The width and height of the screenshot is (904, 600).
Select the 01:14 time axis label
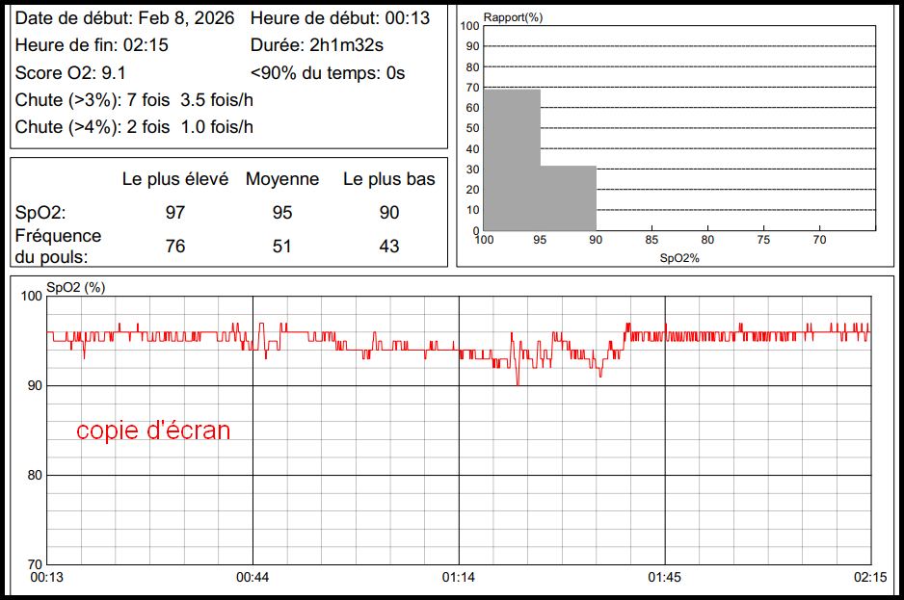[x=459, y=577]
